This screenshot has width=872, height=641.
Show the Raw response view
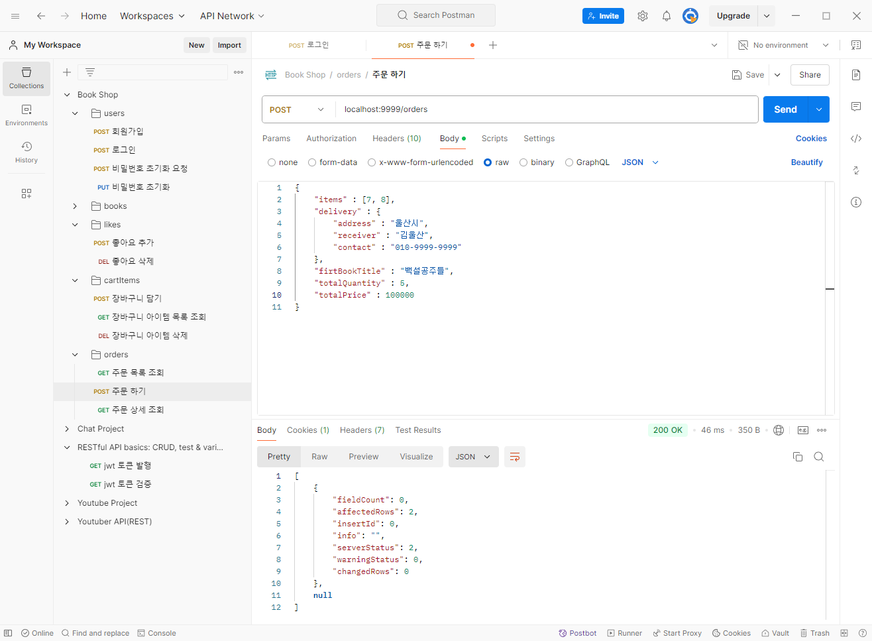(319, 457)
